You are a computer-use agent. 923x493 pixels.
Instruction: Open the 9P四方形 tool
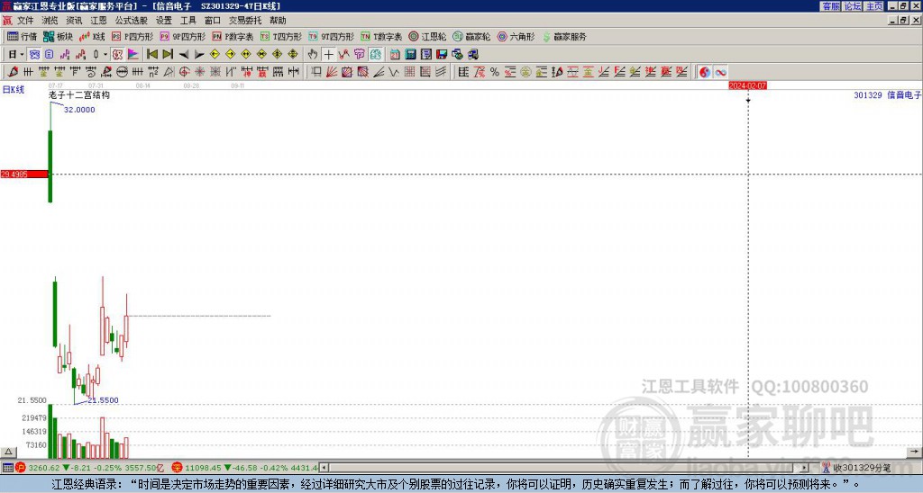(182, 36)
